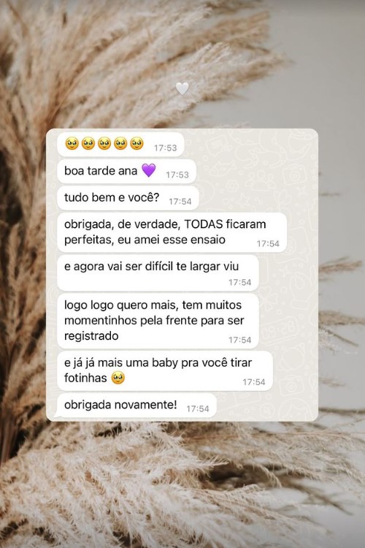
Task: Click the middle pleading face emoji in the top message
Action: [104, 144]
